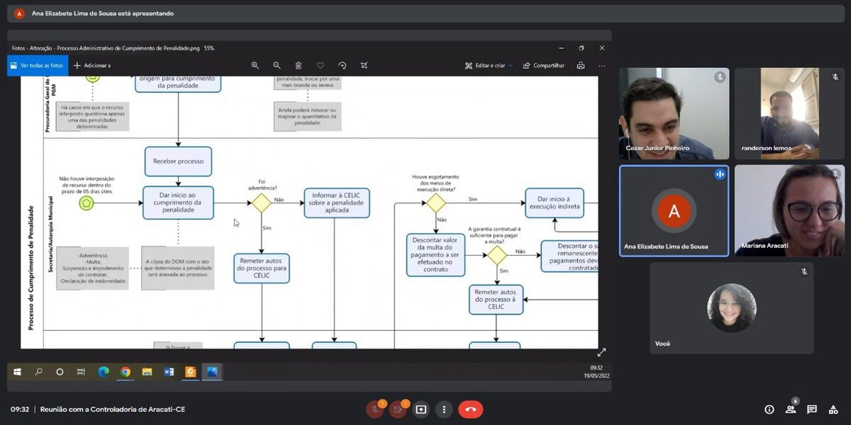851x425 pixels.
Task: Expand the Editar e criar dropdown
Action: coord(489,65)
